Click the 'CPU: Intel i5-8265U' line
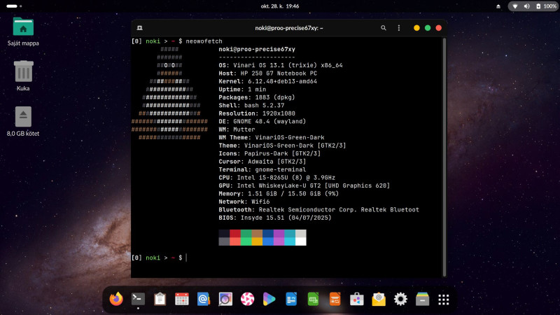560x315 pixels. tap(277, 178)
